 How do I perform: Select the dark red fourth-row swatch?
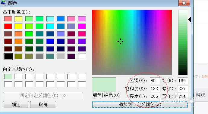pyautogui.click(x=8, y=42)
